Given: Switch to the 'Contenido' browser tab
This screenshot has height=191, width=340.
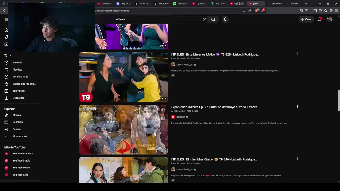Looking at the screenshot, I should (x=104, y=3).
